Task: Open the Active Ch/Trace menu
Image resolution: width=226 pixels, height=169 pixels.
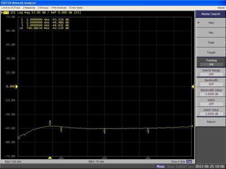Action: [11, 8]
